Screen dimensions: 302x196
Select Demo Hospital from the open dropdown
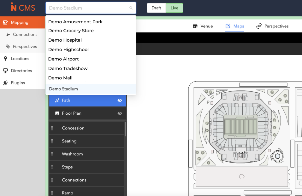point(65,40)
